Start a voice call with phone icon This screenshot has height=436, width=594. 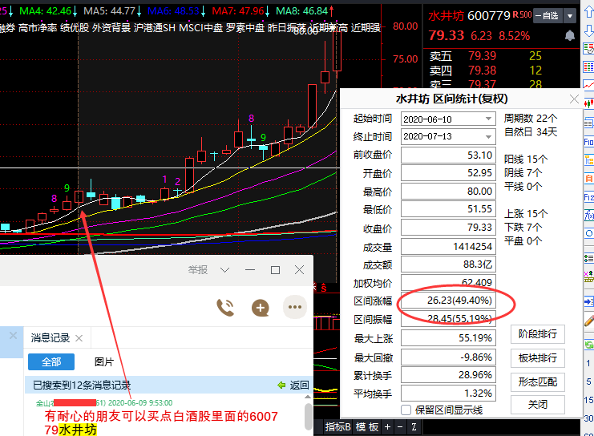225,307
